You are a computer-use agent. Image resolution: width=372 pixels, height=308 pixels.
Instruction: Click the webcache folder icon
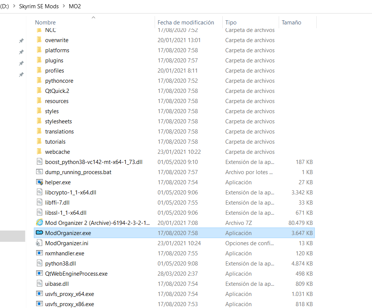click(39, 152)
